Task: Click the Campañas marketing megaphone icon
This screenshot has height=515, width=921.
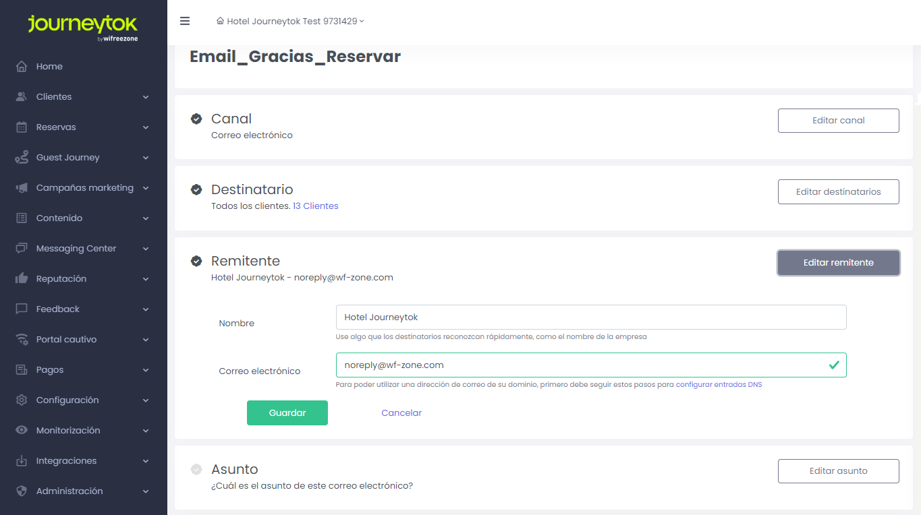Action: (x=22, y=188)
